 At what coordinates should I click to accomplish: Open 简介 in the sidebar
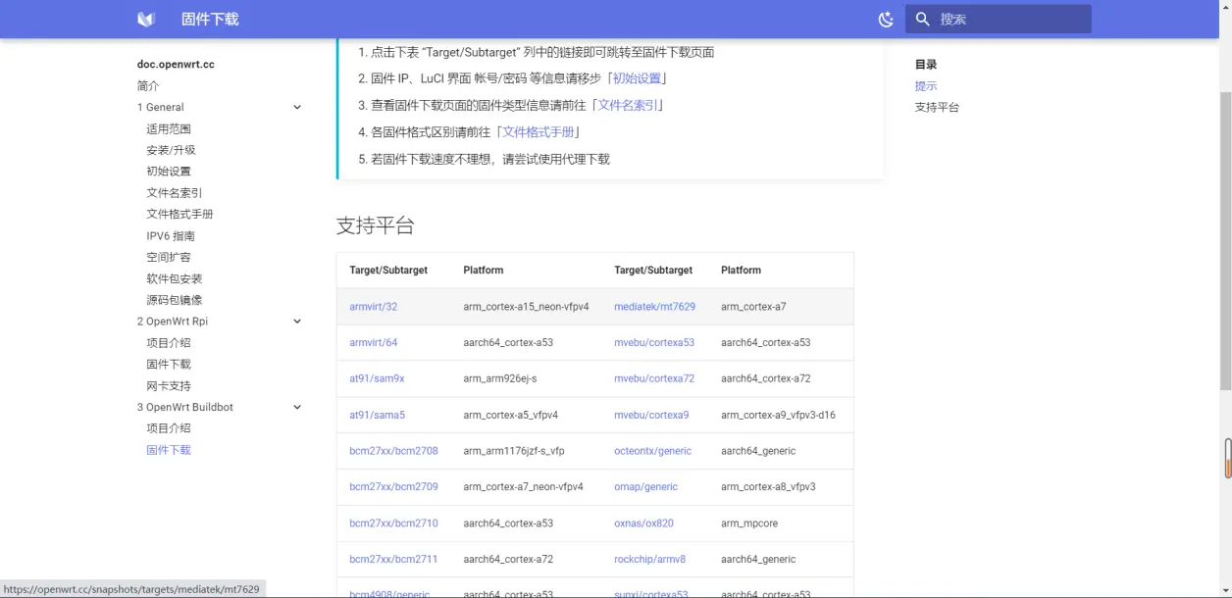[x=148, y=86]
